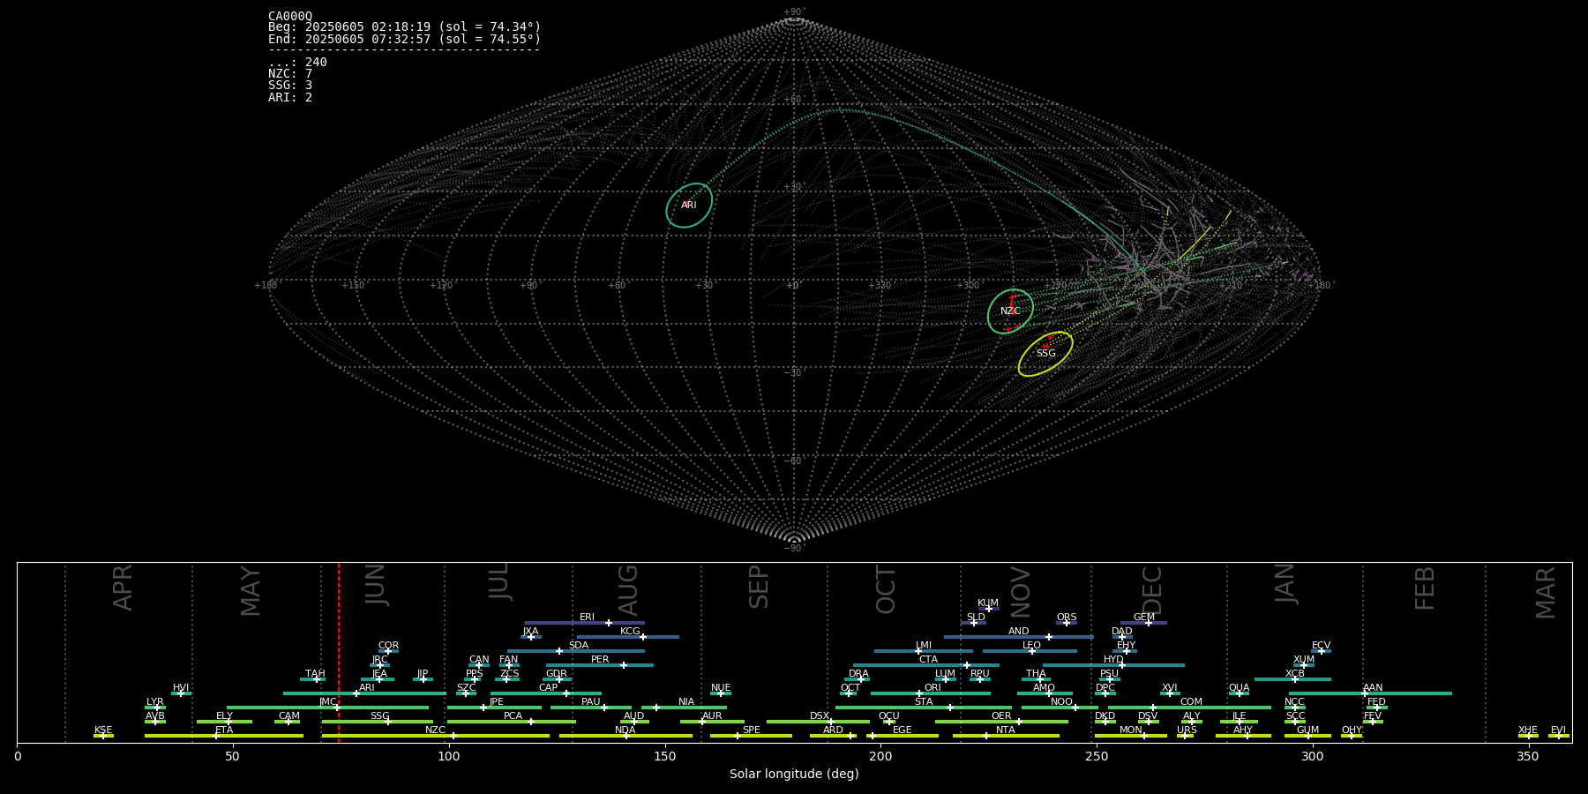Click the AAN shower label in timeline
This screenshot has width=1588, height=794.
[1373, 687]
